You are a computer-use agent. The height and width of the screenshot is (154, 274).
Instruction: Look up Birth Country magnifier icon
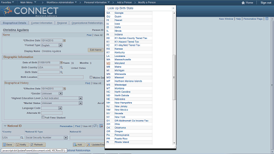pos(61,68)
